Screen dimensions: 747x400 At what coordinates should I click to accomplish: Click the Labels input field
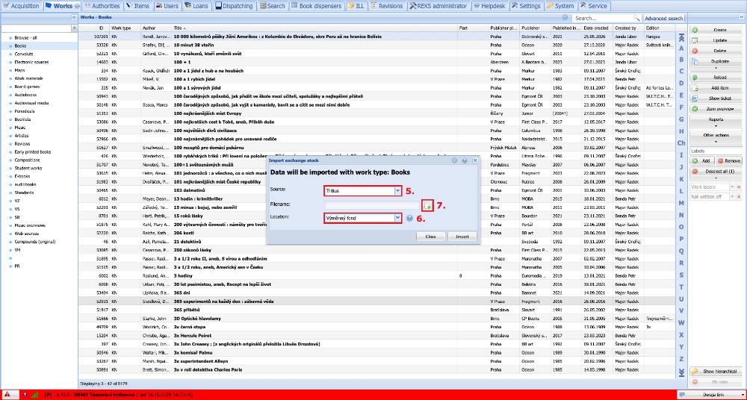pyautogui.click(x=716, y=151)
